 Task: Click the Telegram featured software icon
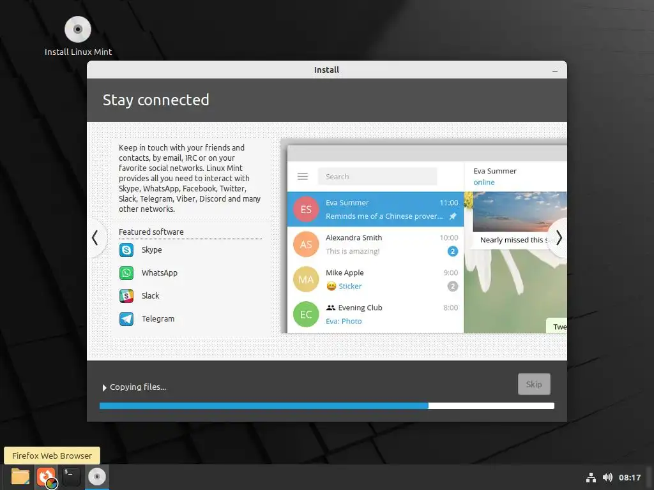(x=126, y=319)
